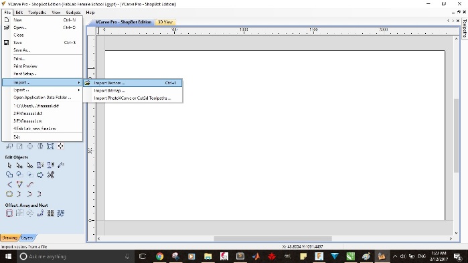
Task: Click the Trim overlap icon
Action: tap(30, 175)
